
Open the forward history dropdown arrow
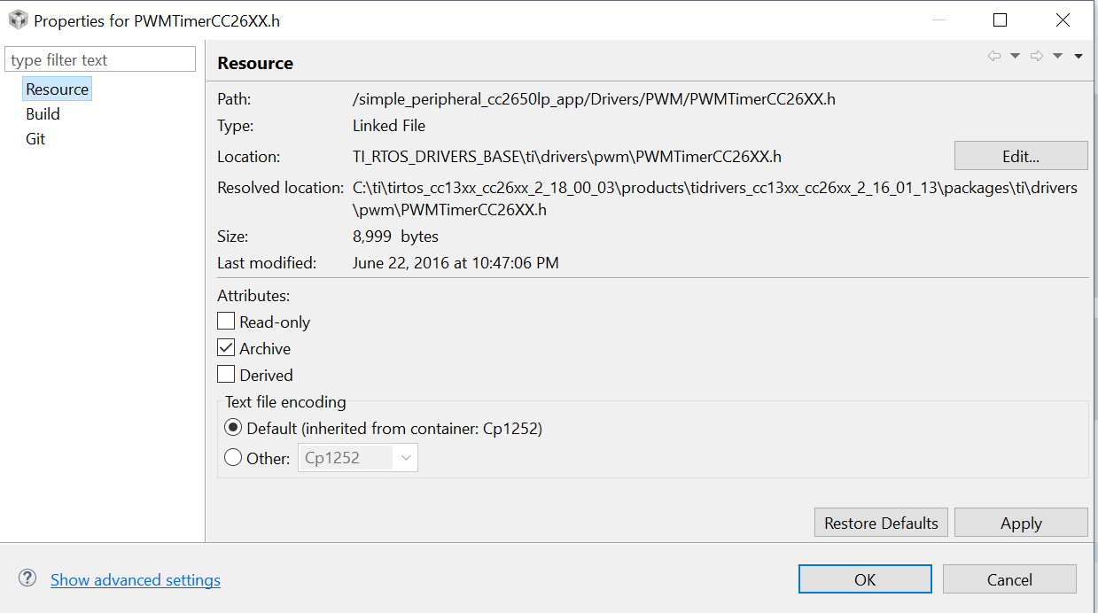pos(1057,57)
